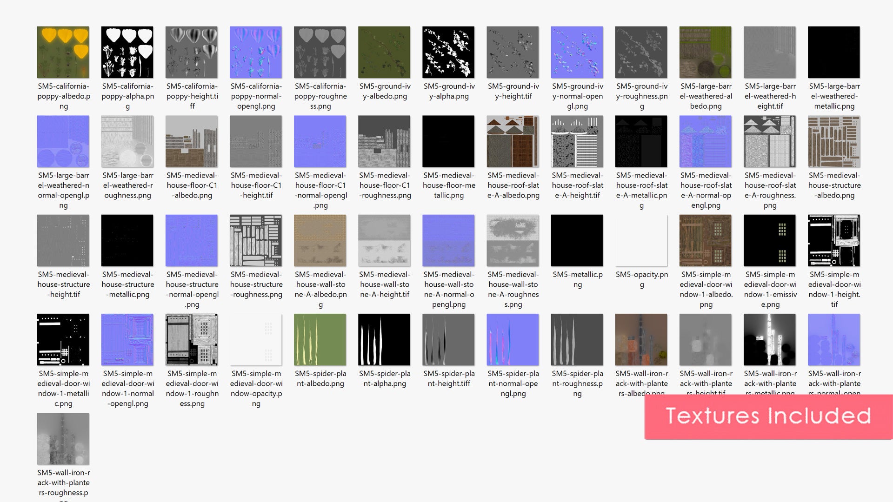Open SM5-medieval-house-floor-C1-albedo.png file
This screenshot has width=893, height=502.
coord(192,141)
